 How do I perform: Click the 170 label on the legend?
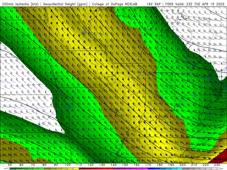[x=148, y=165]
